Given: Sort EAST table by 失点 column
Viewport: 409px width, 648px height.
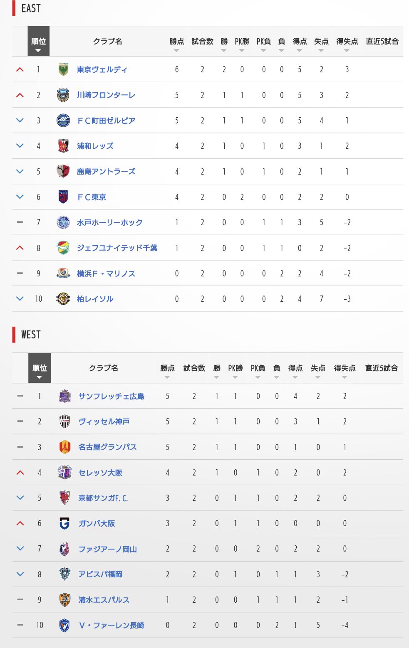Looking at the screenshot, I should click(x=321, y=44).
